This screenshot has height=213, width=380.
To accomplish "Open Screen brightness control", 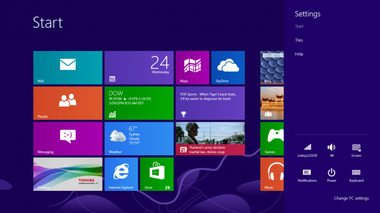I will pyautogui.click(x=356, y=151).
